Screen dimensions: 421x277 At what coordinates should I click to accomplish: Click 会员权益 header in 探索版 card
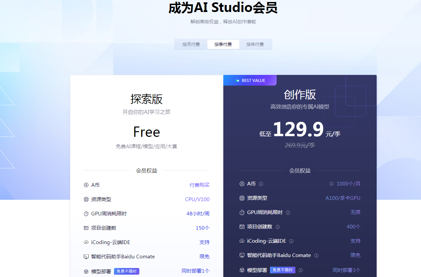tap(147, 170)
